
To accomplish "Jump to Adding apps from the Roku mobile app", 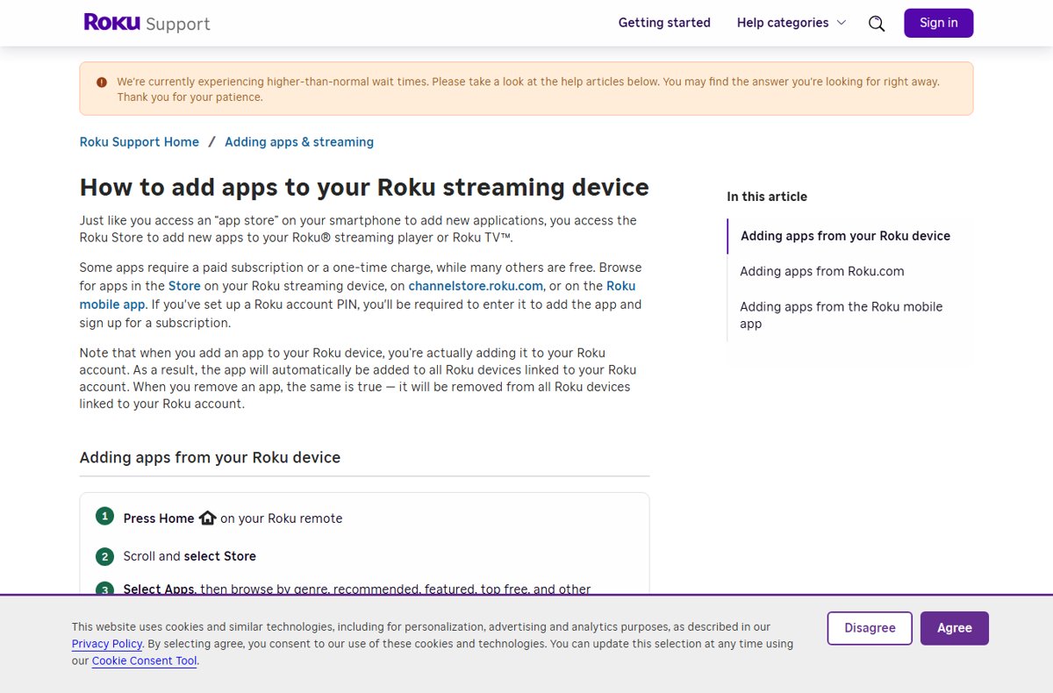I will (x=841, y=315).
